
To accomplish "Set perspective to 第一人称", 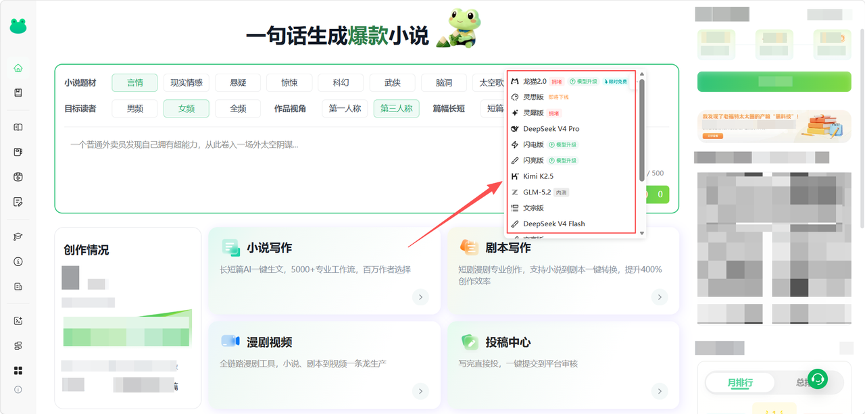I will point(345,108).
